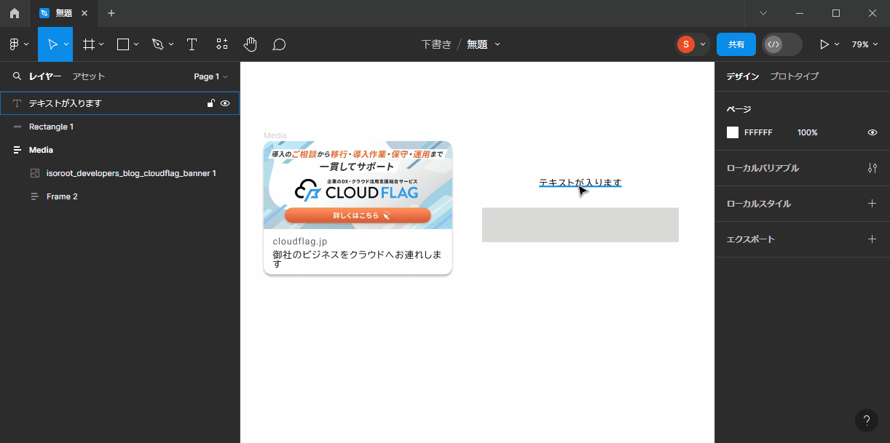
Task: Open the Move tool dropdown arrow
Action: (x=66, y=44)
